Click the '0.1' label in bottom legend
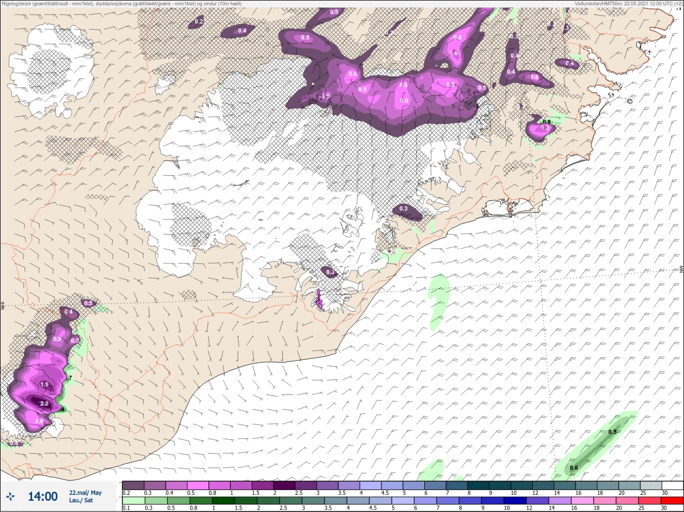Screen dimensions: 684x512 click(x=126, y=508)
